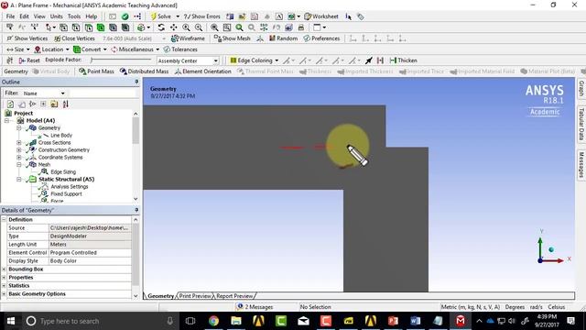586x330 pixels.
Task: Click the Solve button
Action: [x=161, y=16]
